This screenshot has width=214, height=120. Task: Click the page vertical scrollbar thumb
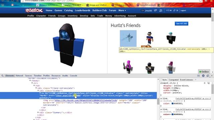coord(213,17)
